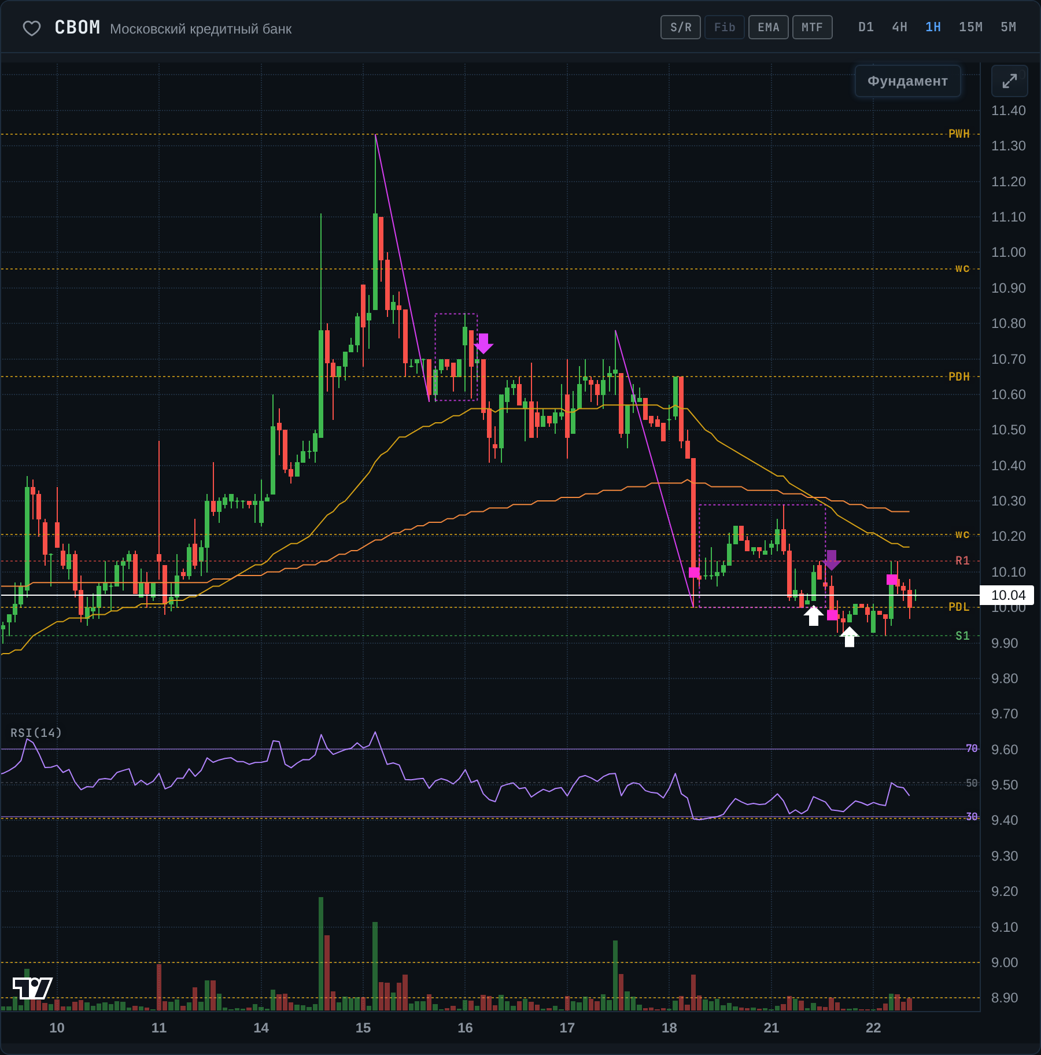Click the current price label 10.04

1007,595
